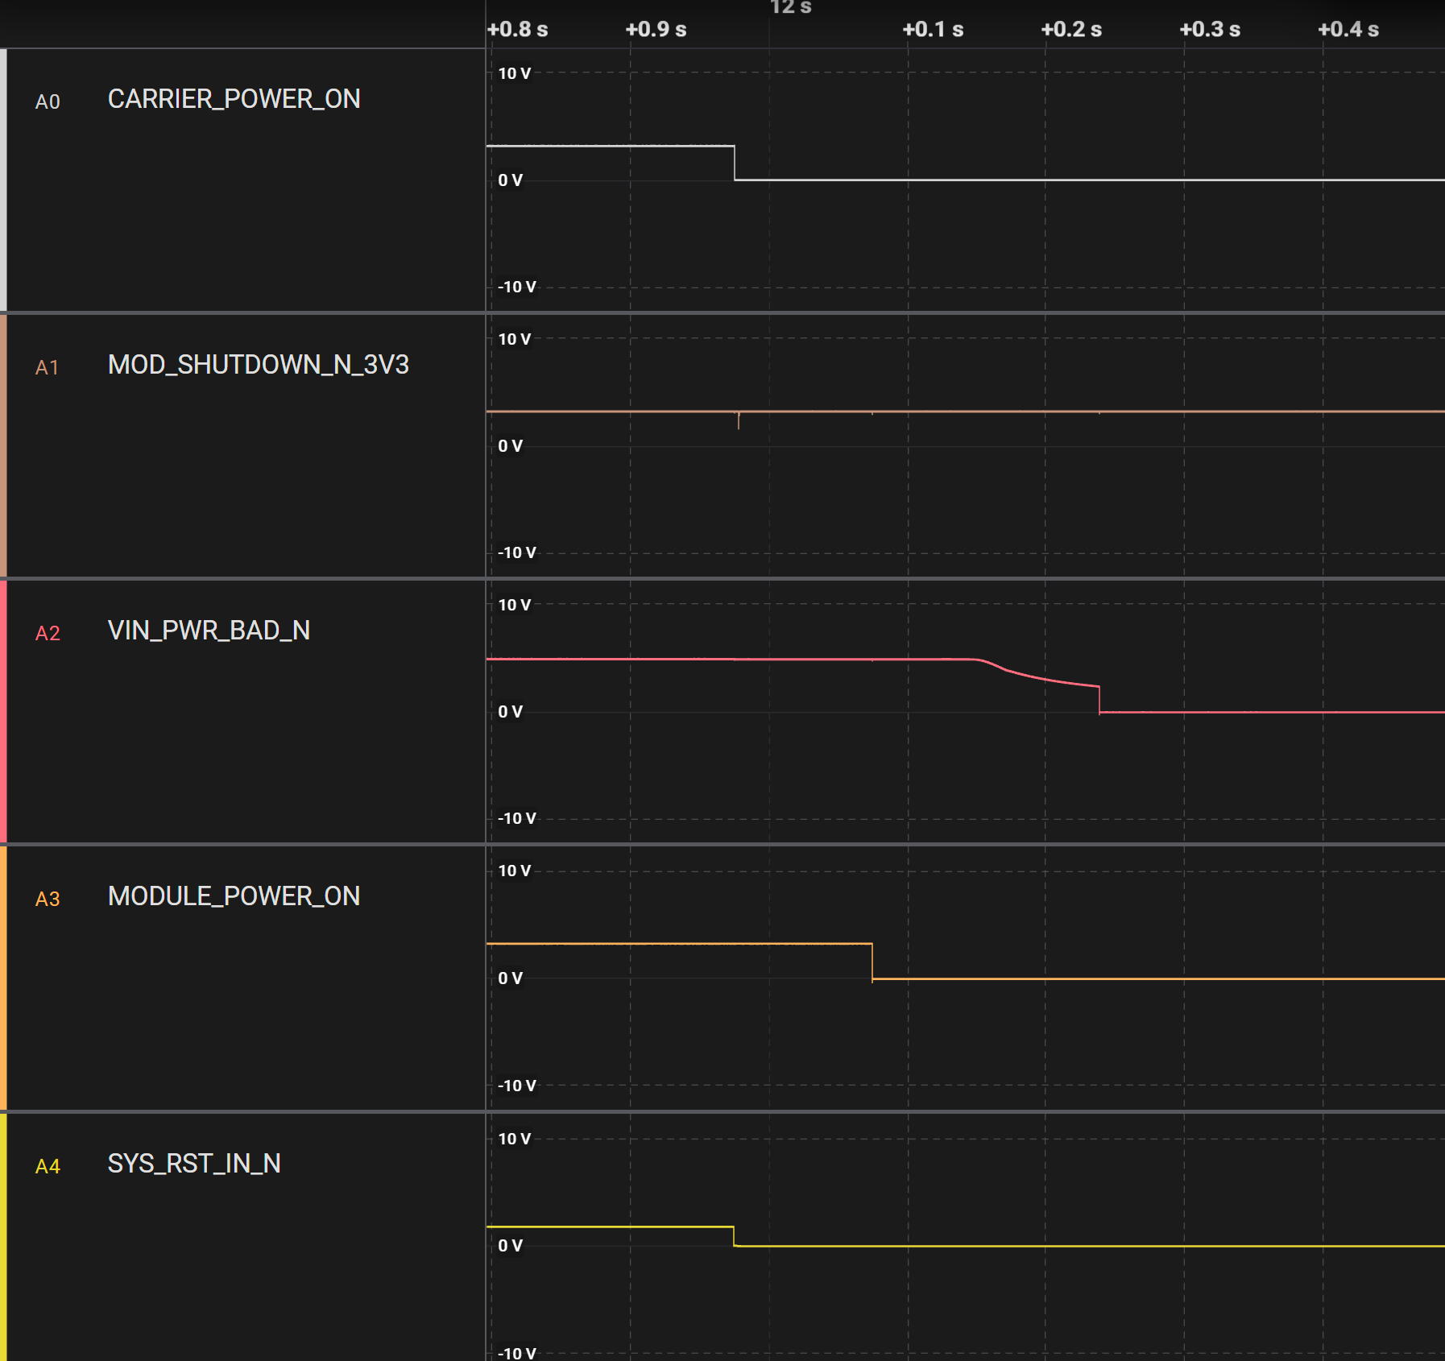Select the SYS_RST_IN_N channel name
Image resolution: width=1445 pixels, height=1361 pixels.
pos(194,1164)
